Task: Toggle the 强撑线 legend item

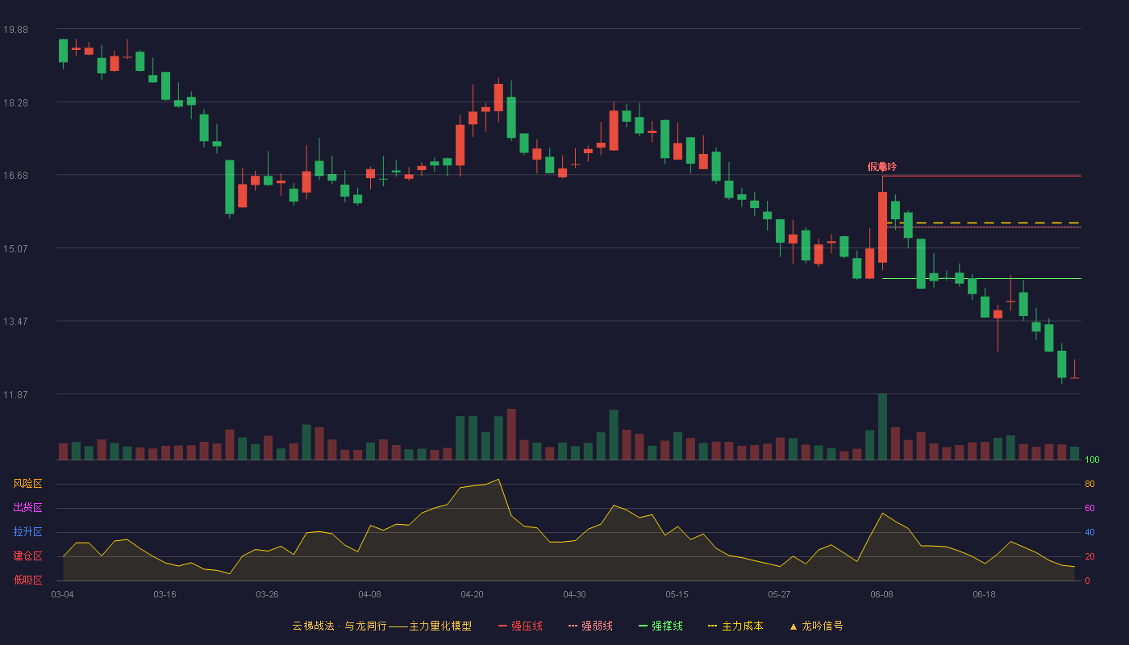Action: pos(660,626)
